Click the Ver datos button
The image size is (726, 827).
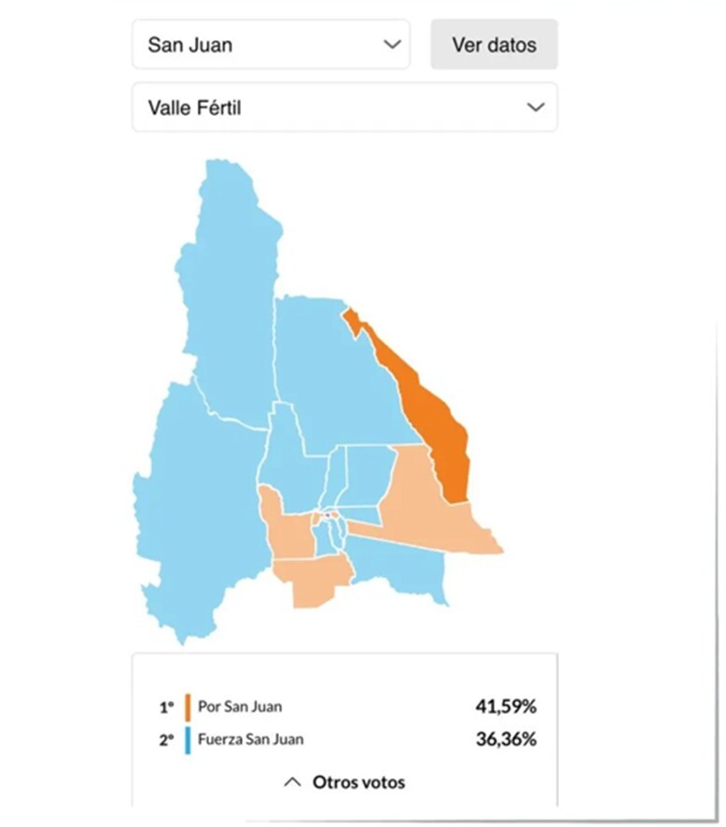tap(494, 44)
